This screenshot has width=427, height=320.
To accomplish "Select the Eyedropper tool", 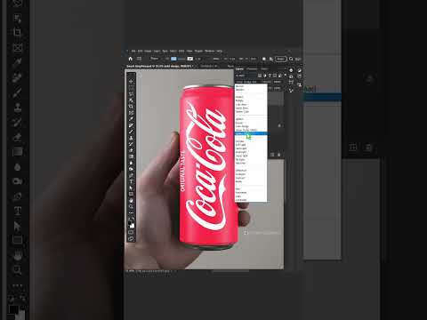I will pos(131,119).
